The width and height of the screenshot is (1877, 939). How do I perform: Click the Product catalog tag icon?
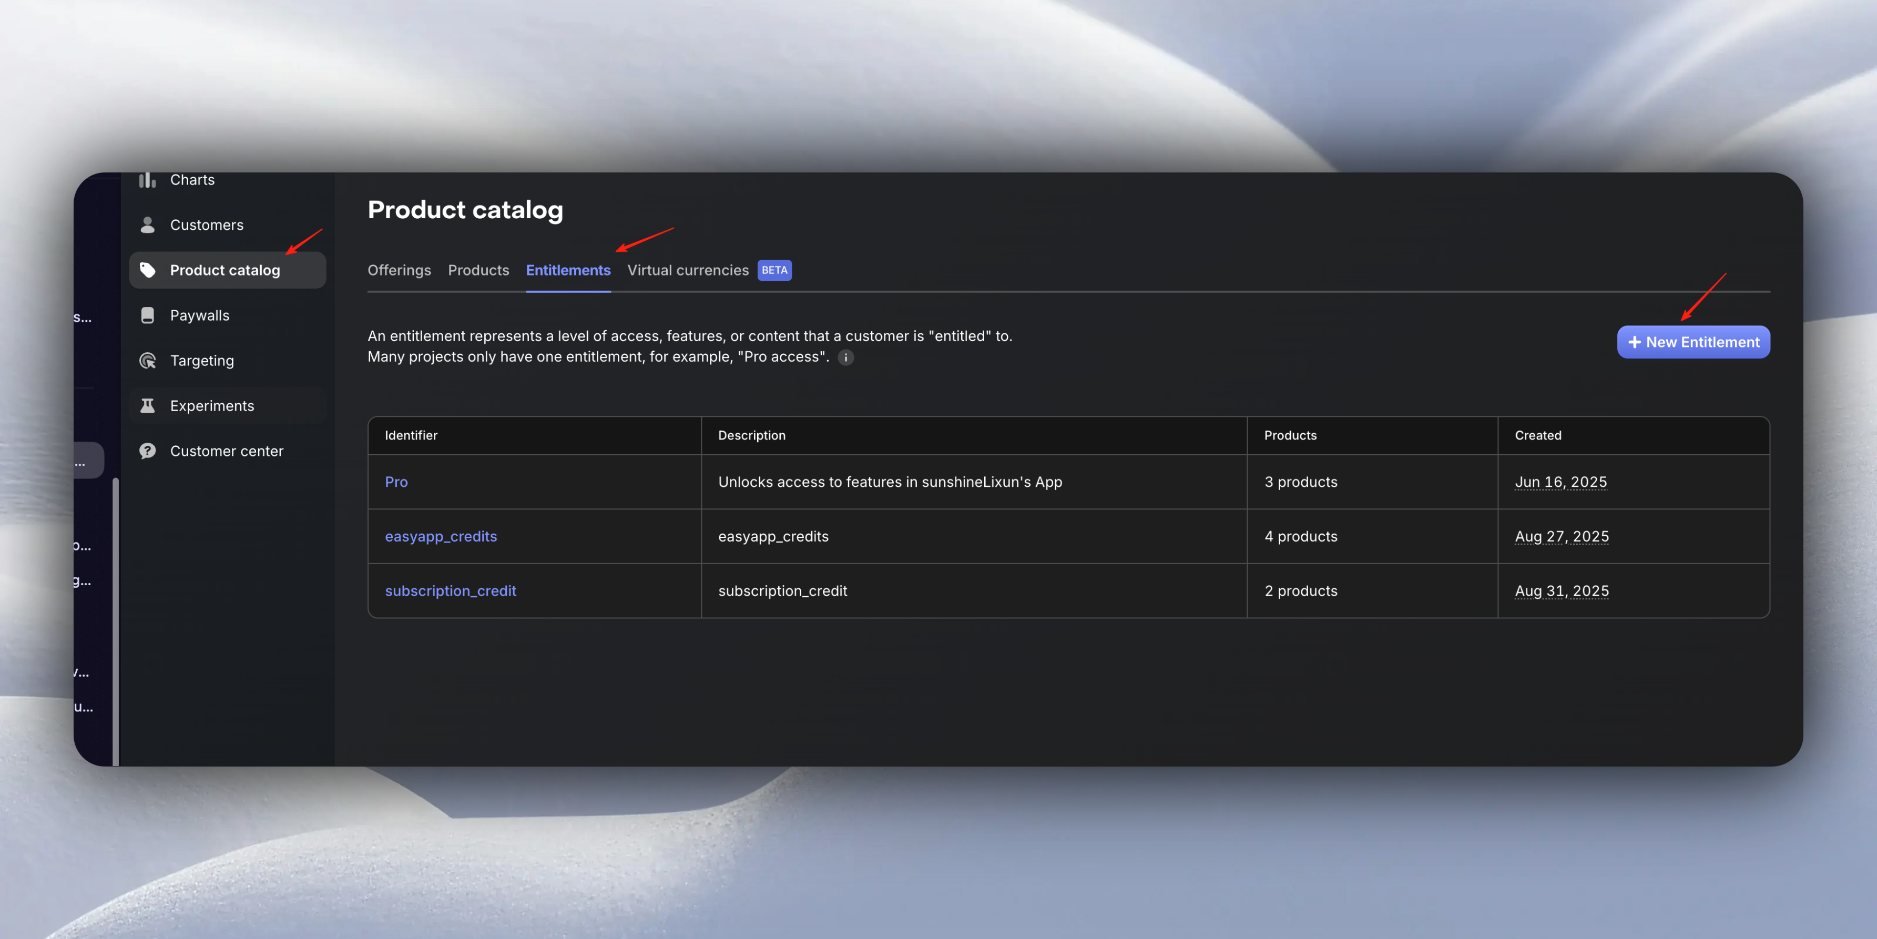tap(147, 270)
